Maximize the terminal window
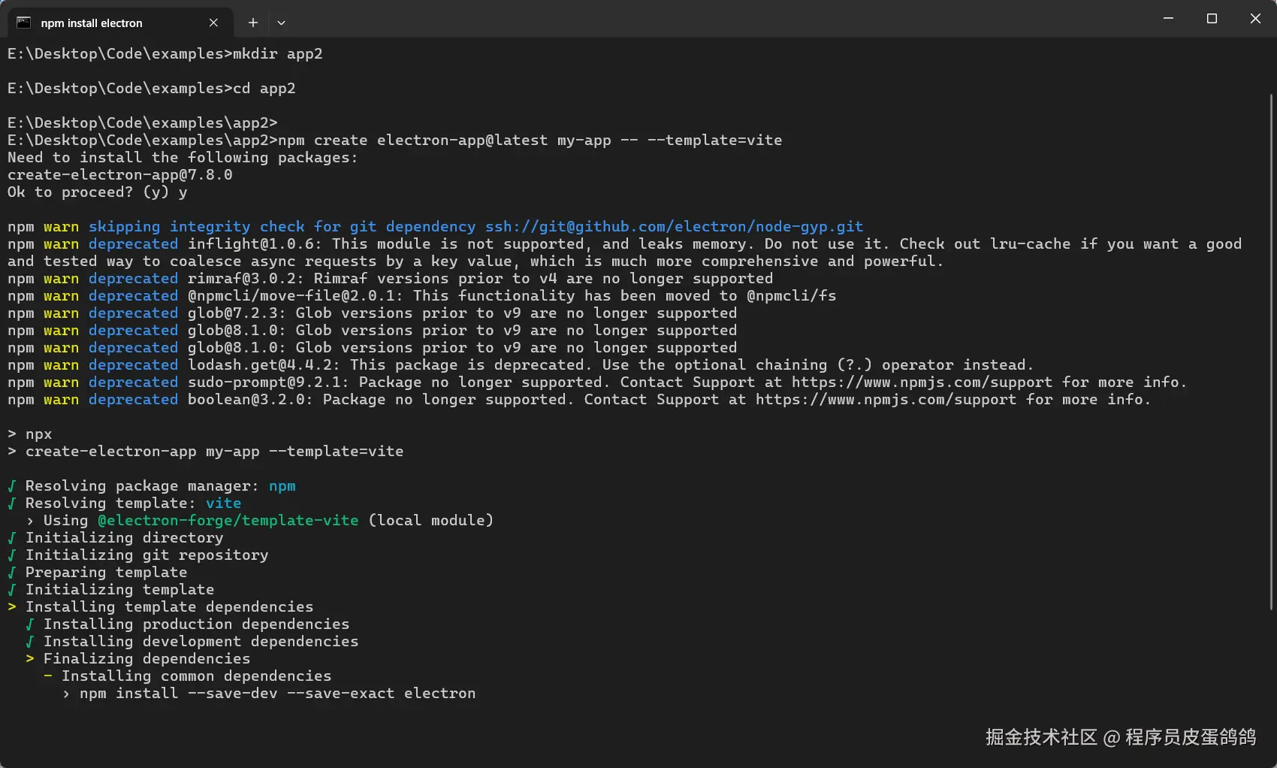The image size is (1277, 768). pyautogui.click(x=1212, y=19)
